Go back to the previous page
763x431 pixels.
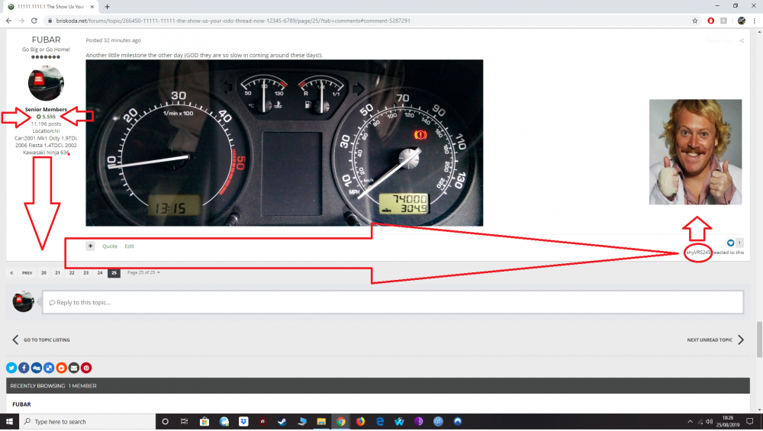point(8,21)
